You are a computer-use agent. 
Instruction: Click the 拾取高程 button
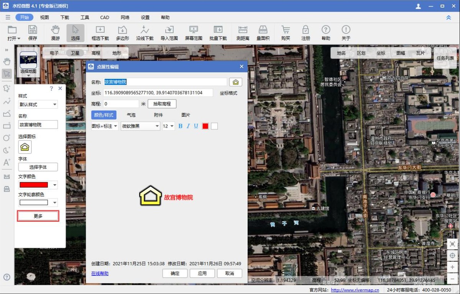[x=162, y=104]
